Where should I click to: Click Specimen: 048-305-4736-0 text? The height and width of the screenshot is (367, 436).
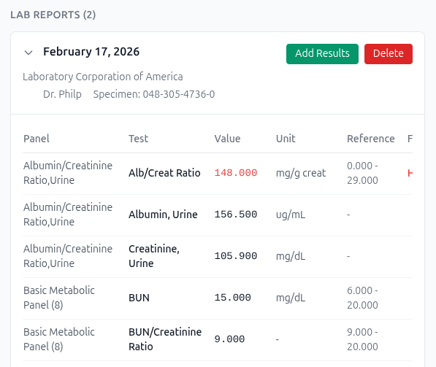[x=154, y=94]
